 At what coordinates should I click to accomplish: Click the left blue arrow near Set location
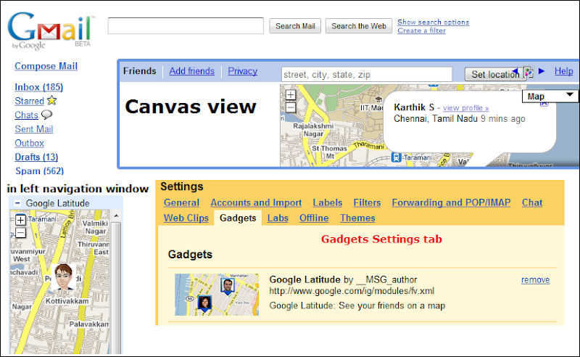point(515,71)
